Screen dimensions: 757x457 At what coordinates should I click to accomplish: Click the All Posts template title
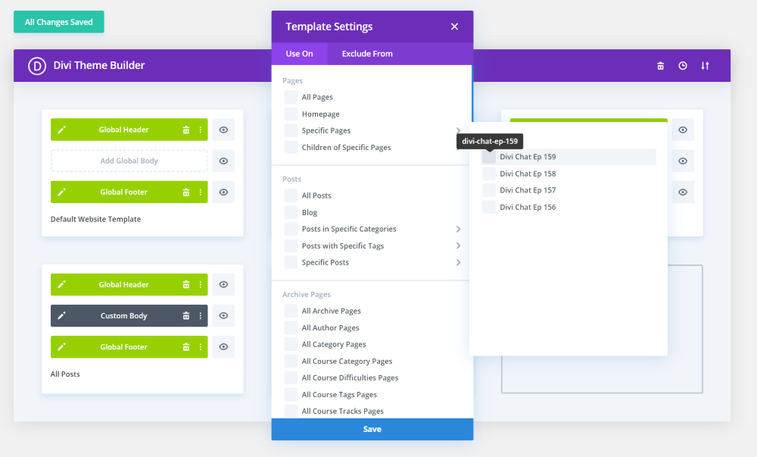pos(65,374)
